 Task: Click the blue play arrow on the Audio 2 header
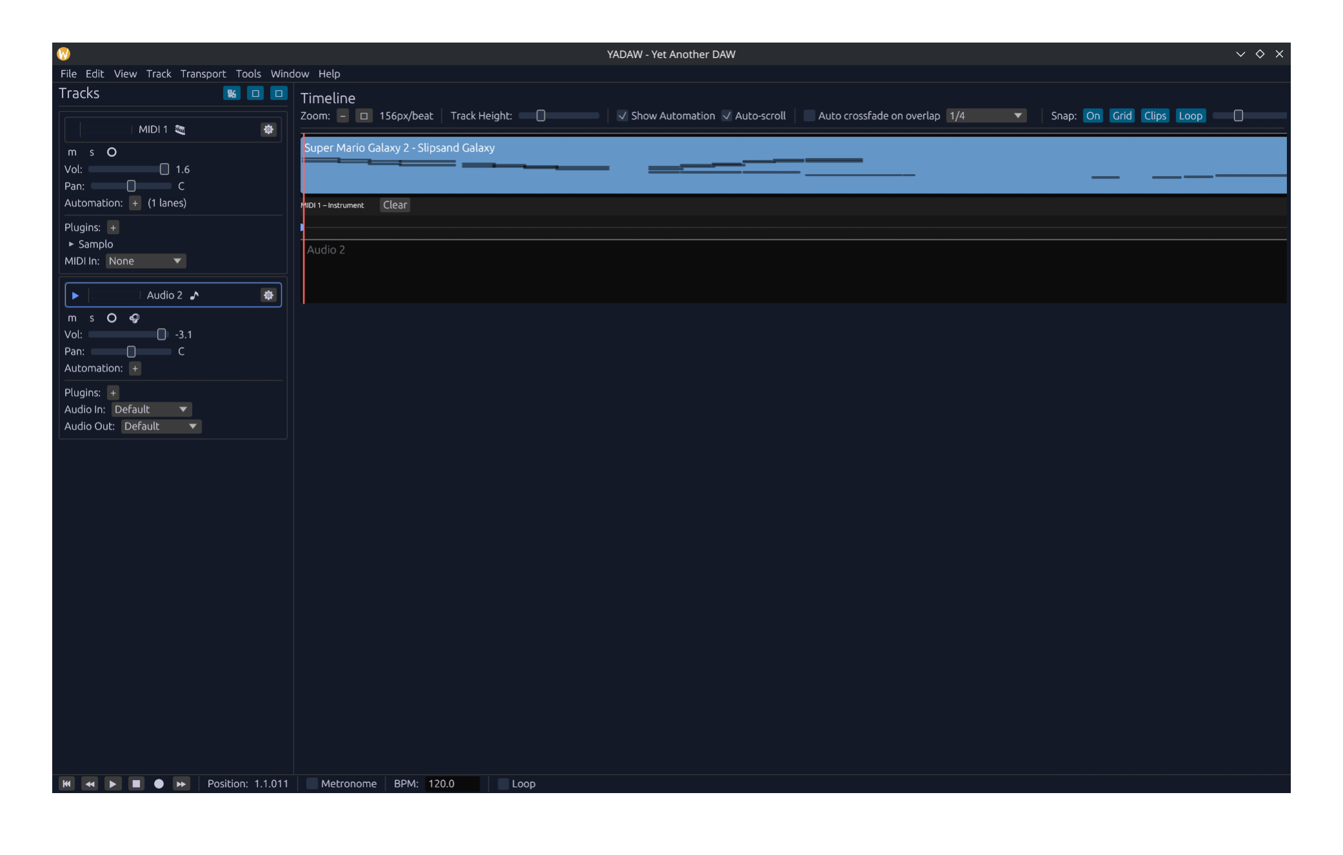[x=75, y=295]
